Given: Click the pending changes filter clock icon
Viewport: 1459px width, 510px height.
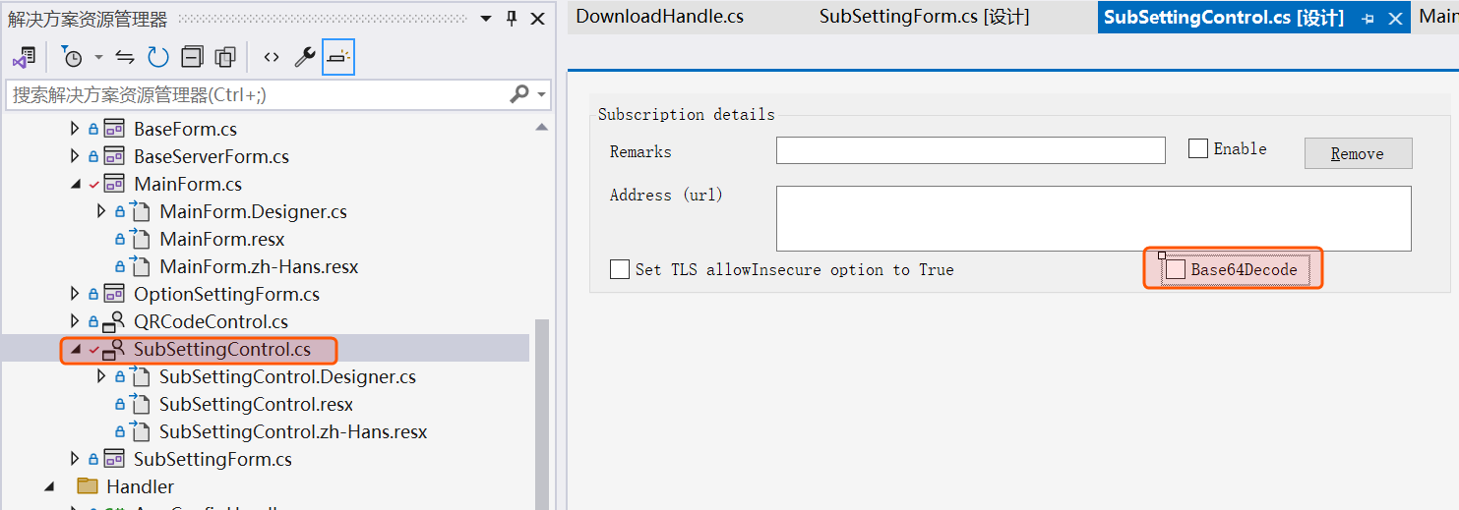Looking at the screenshot, I should point(73,57).
